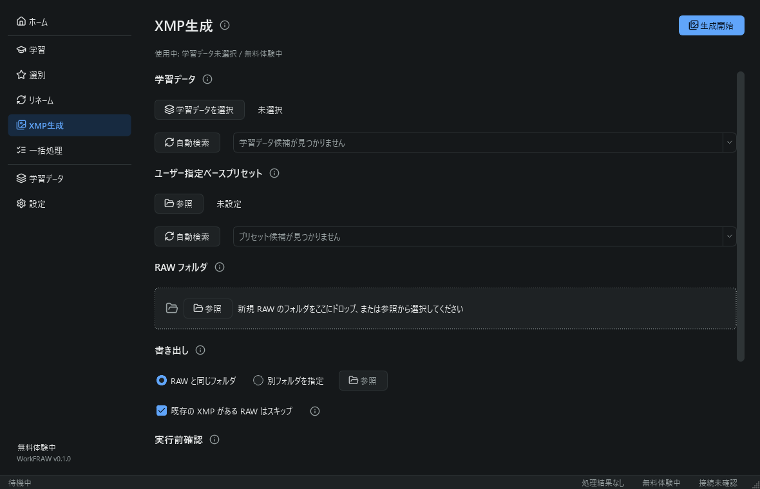Click the folder icon in RAW drop zone
Screen dimensions: 760x489
tap(171, 308)
